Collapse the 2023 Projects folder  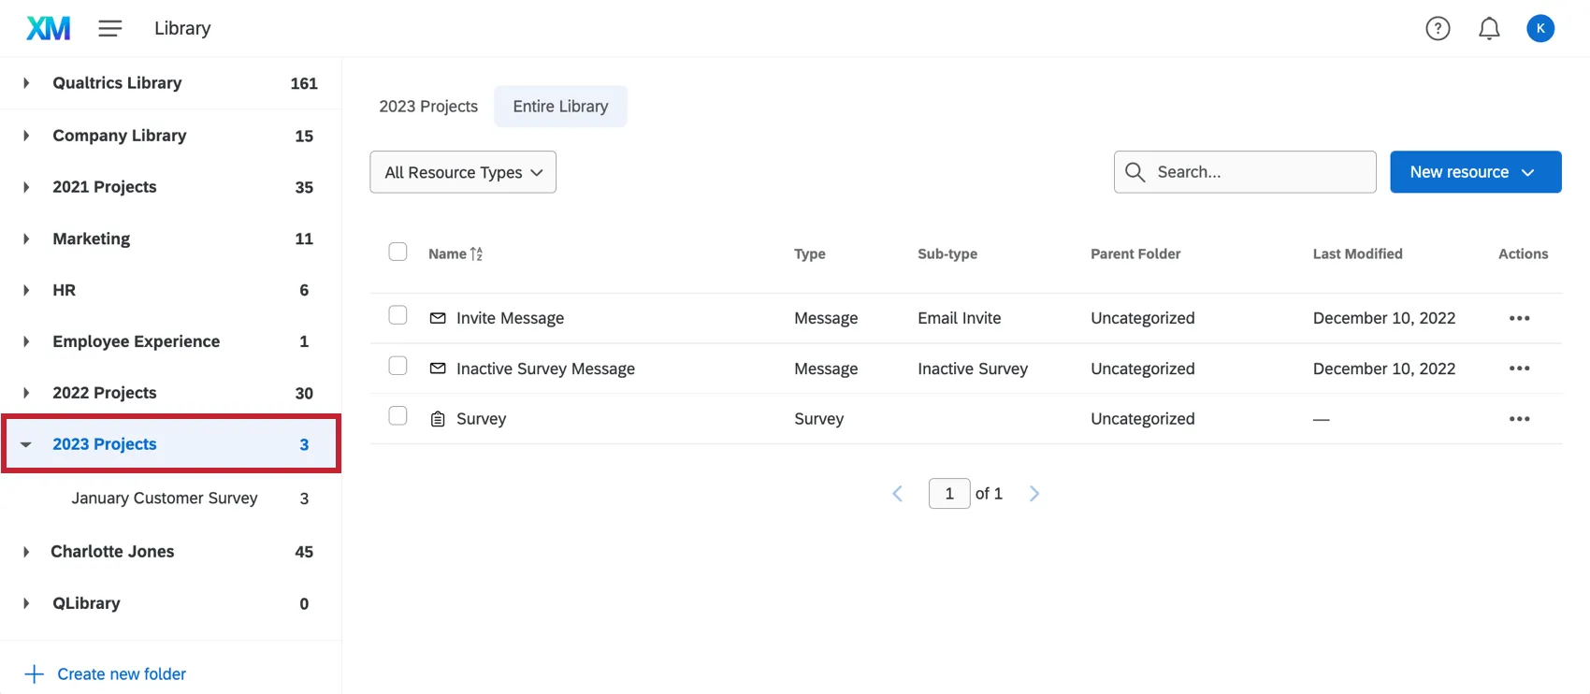[26, 444]
